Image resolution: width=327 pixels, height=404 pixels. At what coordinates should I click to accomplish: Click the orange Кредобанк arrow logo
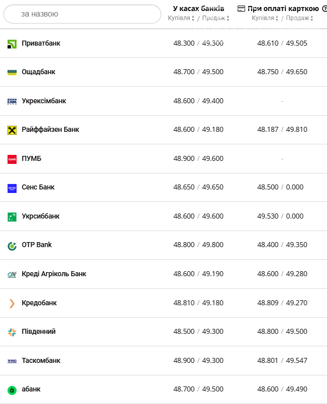[x=12, y=304]
